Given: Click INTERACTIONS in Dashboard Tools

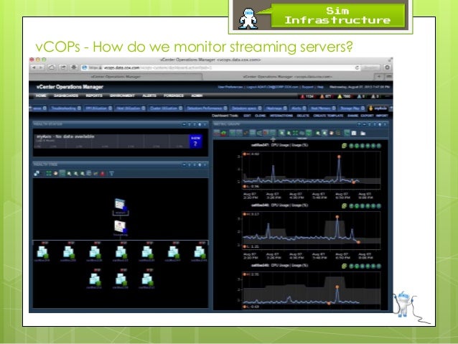Looking at the screenshot, I should click(x=281, y=116).
